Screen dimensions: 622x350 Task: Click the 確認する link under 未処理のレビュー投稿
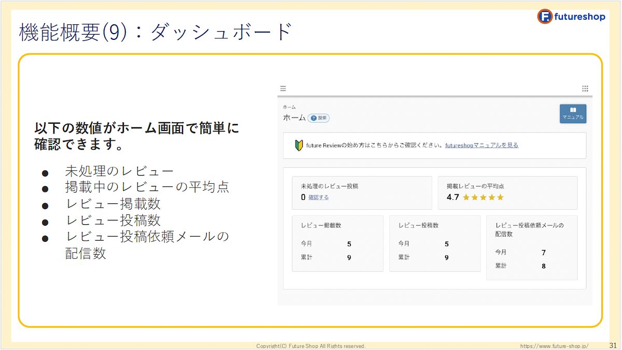(x=318, y=197)
